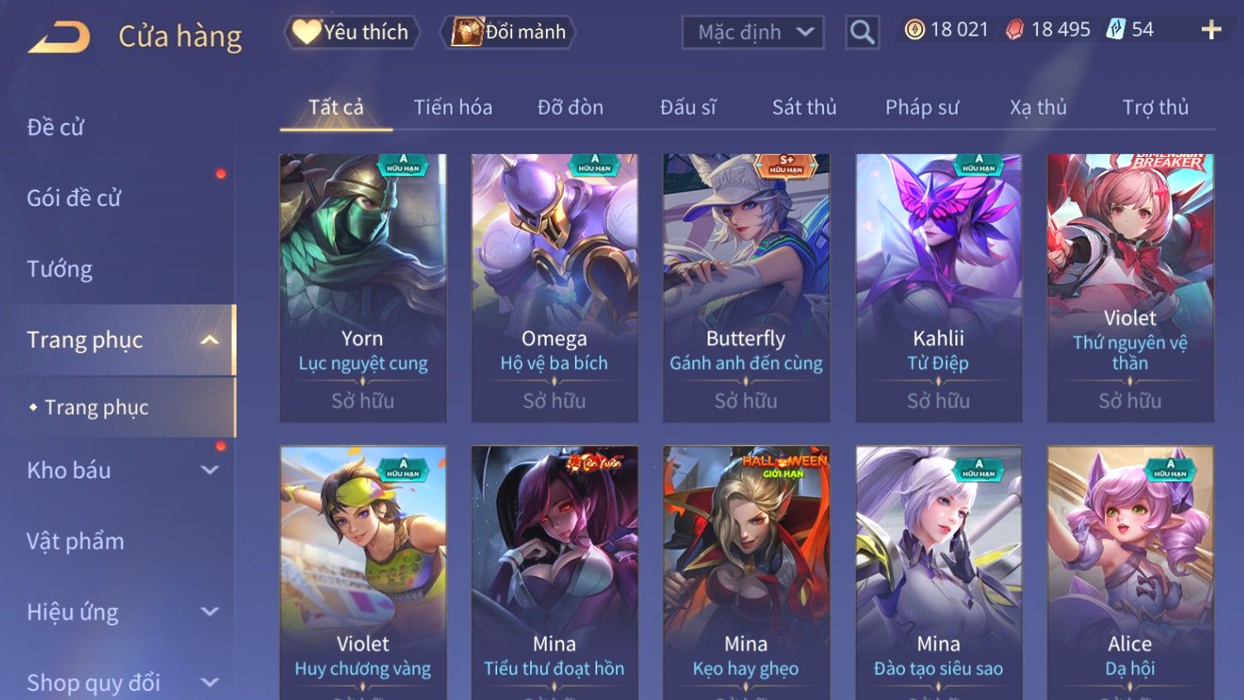Go to the Tướng sidebar menu
This screenshot has width=1244, height=700.
click(x=60, y=269)
